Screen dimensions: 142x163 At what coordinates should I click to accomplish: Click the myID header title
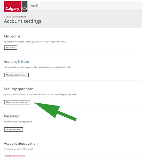(35, 6)
